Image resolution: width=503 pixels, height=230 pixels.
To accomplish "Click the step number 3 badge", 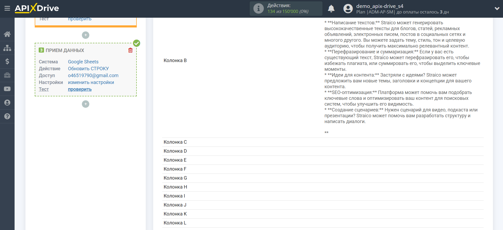I will [41, 50].
